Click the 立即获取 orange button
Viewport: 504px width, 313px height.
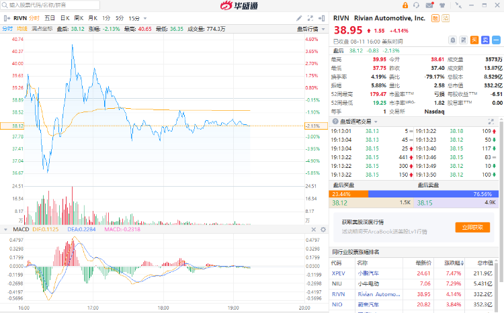pyautogui.click(x=472, y=227)
